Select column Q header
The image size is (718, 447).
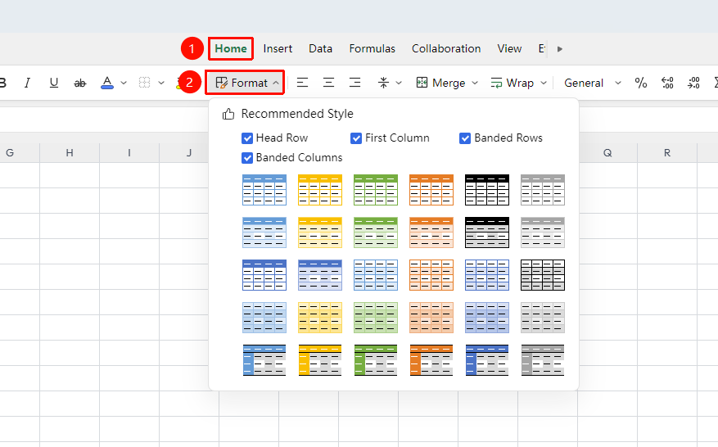607,153
